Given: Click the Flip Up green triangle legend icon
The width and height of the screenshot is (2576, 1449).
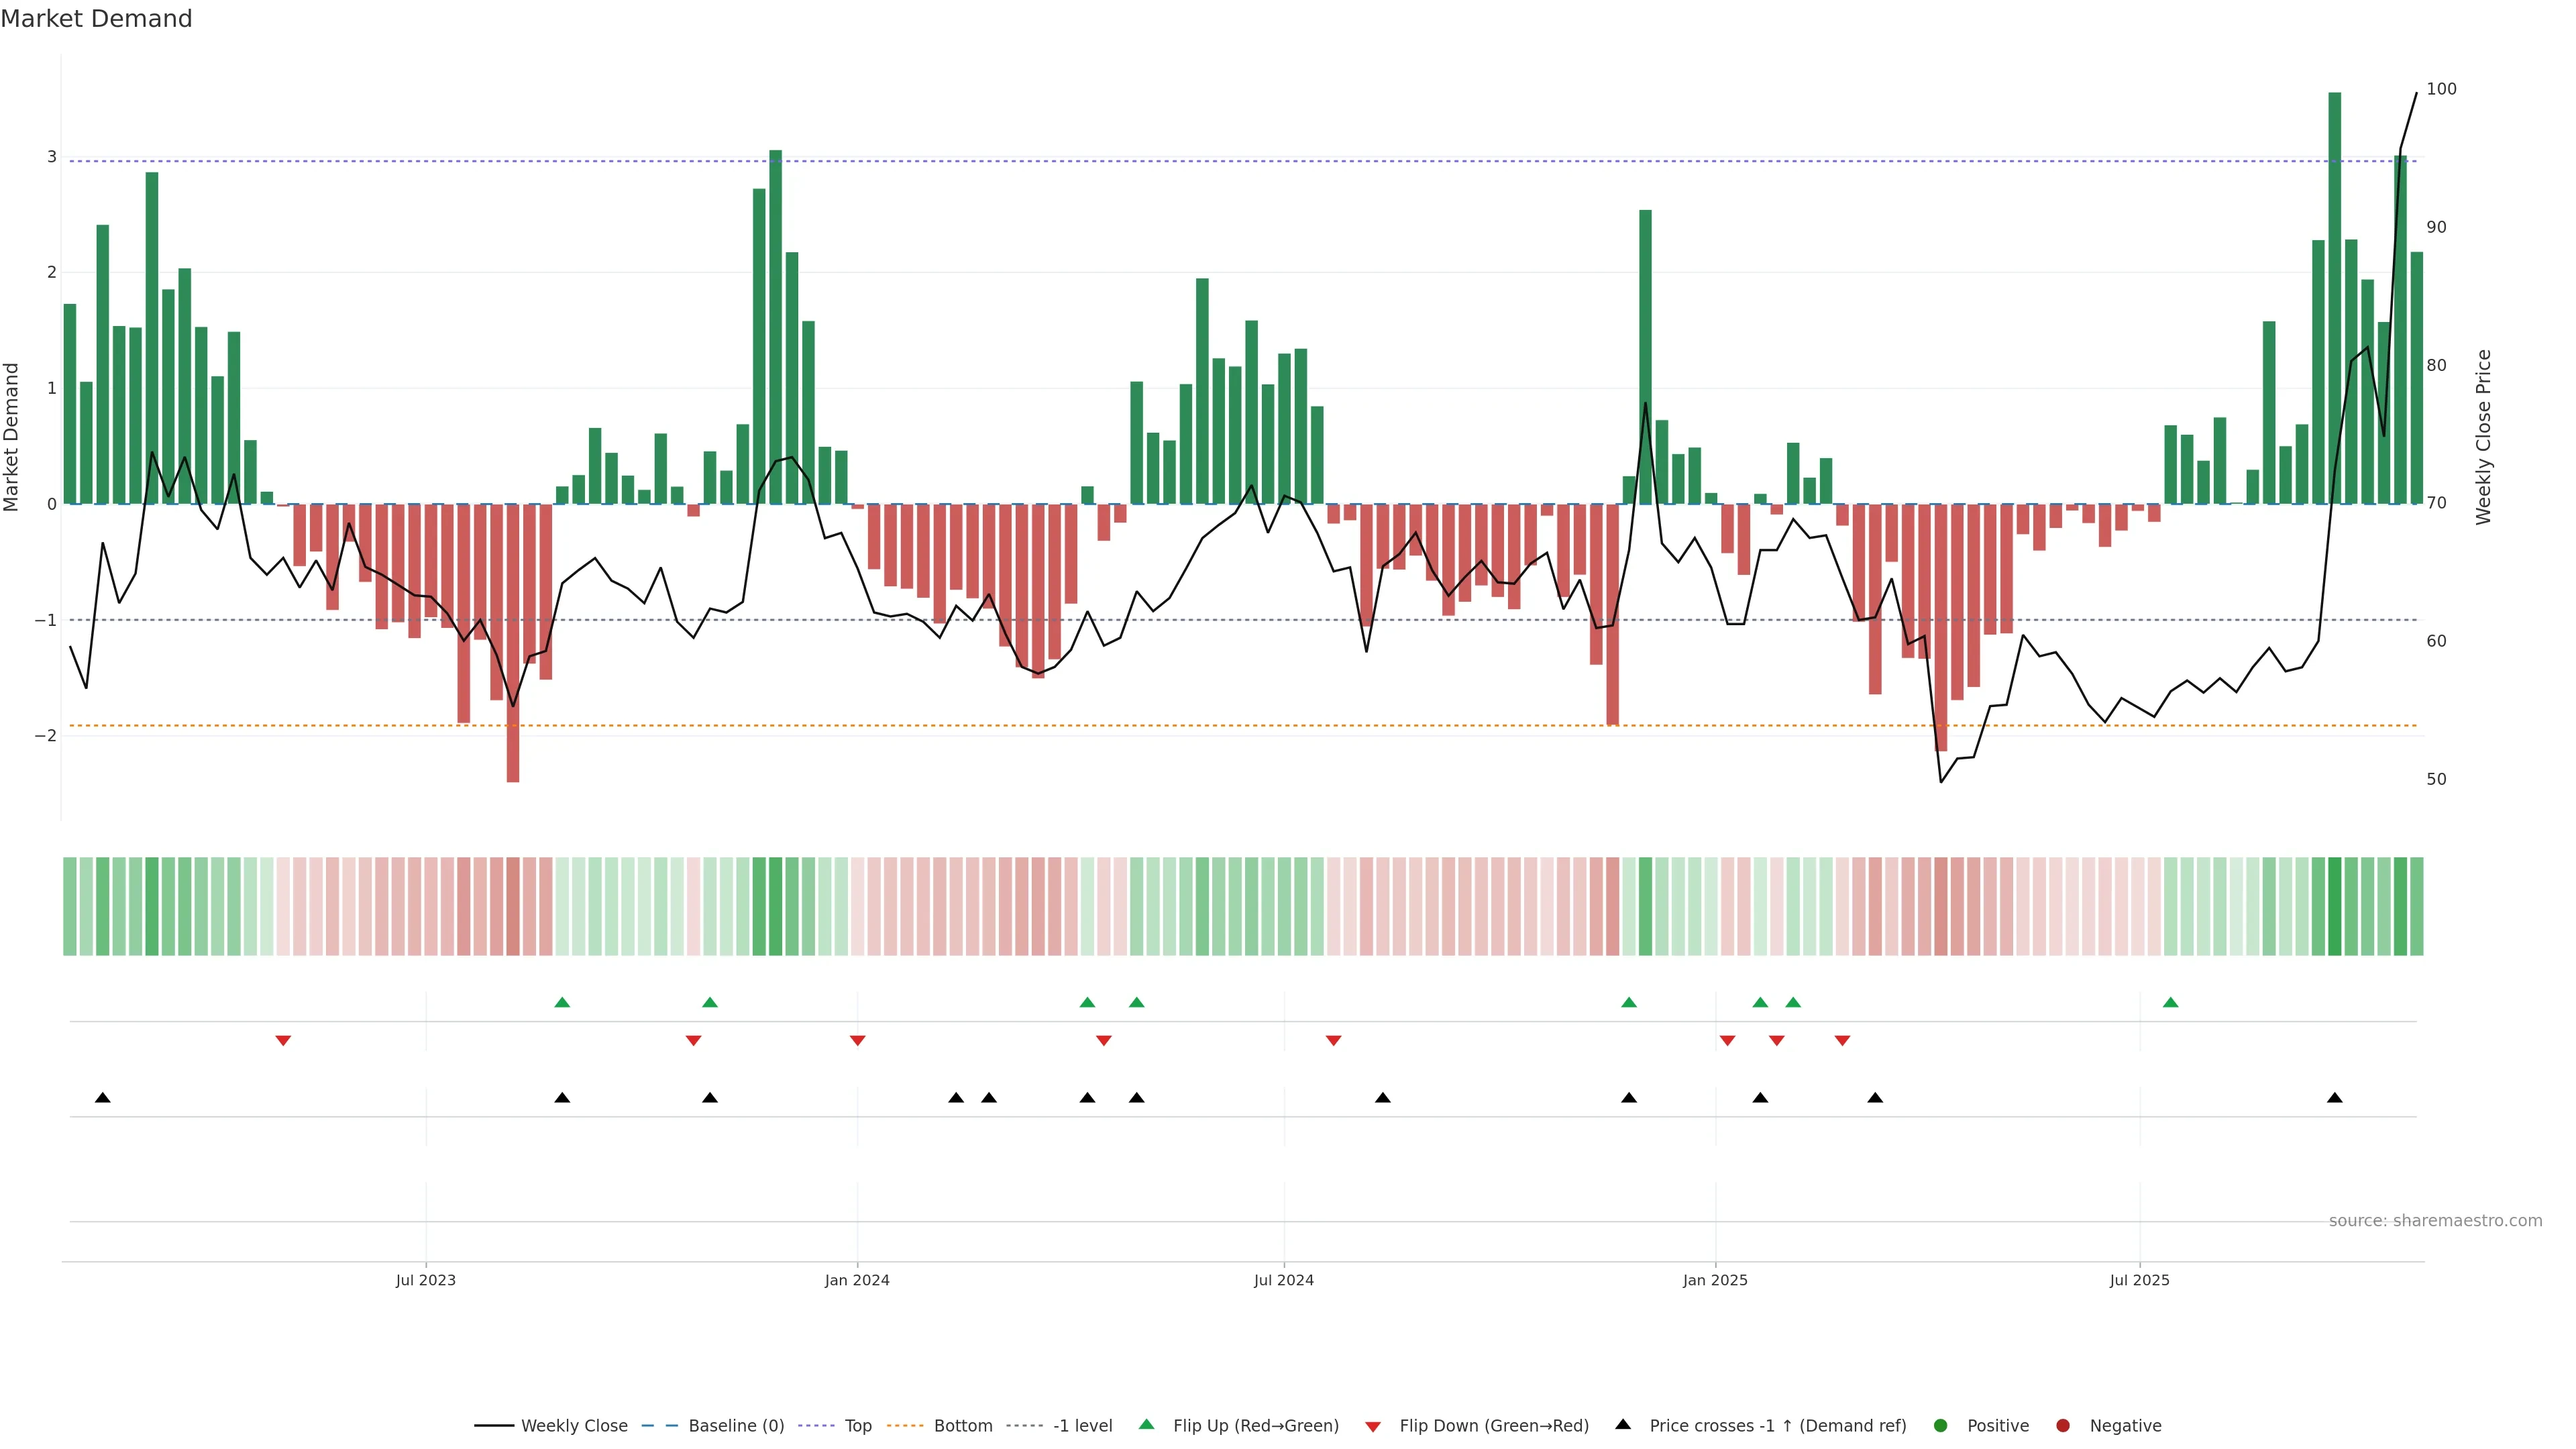Looking at the screenshot, I should [x=1146, y=1424].
